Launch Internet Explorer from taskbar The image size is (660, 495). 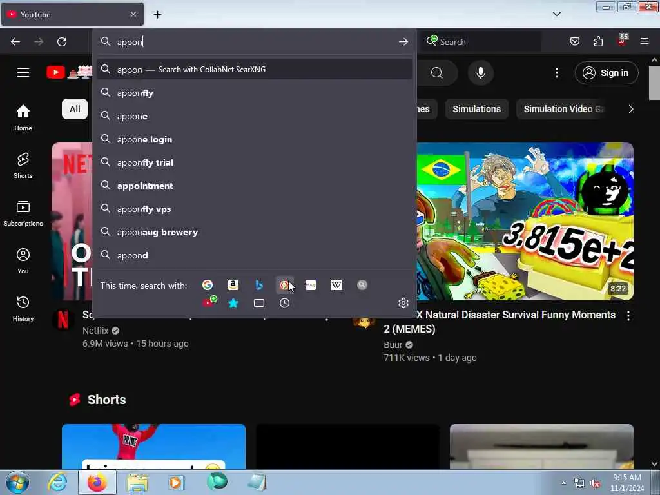pos(57,482)
